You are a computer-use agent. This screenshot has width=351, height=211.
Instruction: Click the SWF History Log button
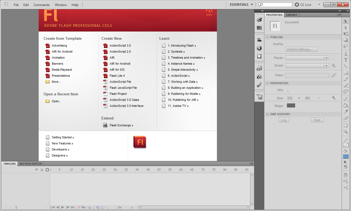pos(284,120)
